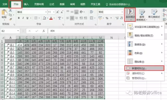Click the Decrease Indent icon

coord(81,18)
